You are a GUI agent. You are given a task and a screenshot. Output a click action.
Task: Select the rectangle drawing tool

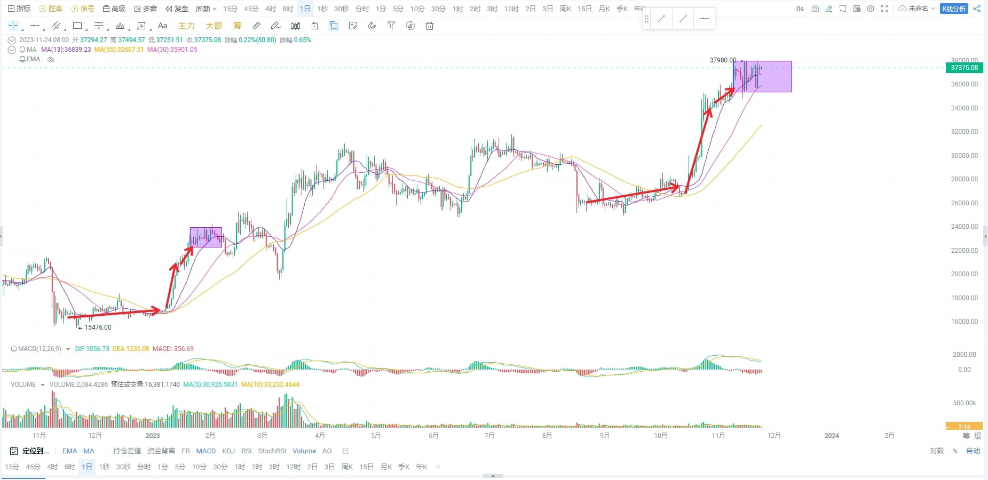click(77, 26)
